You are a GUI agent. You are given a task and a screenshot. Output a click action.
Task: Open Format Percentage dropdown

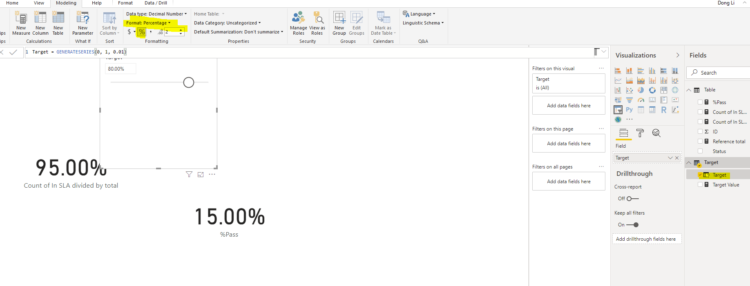click(x=148, y=23)
